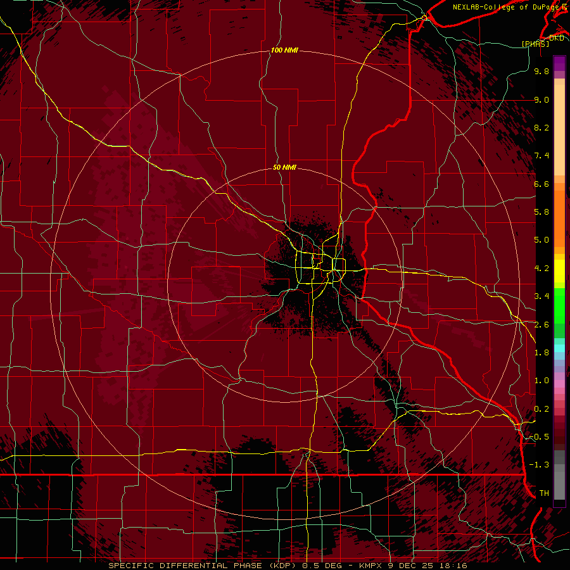Click the 9.8 value on color scale
This screenshot has height=570, width=570.
[x=541, y=71]
